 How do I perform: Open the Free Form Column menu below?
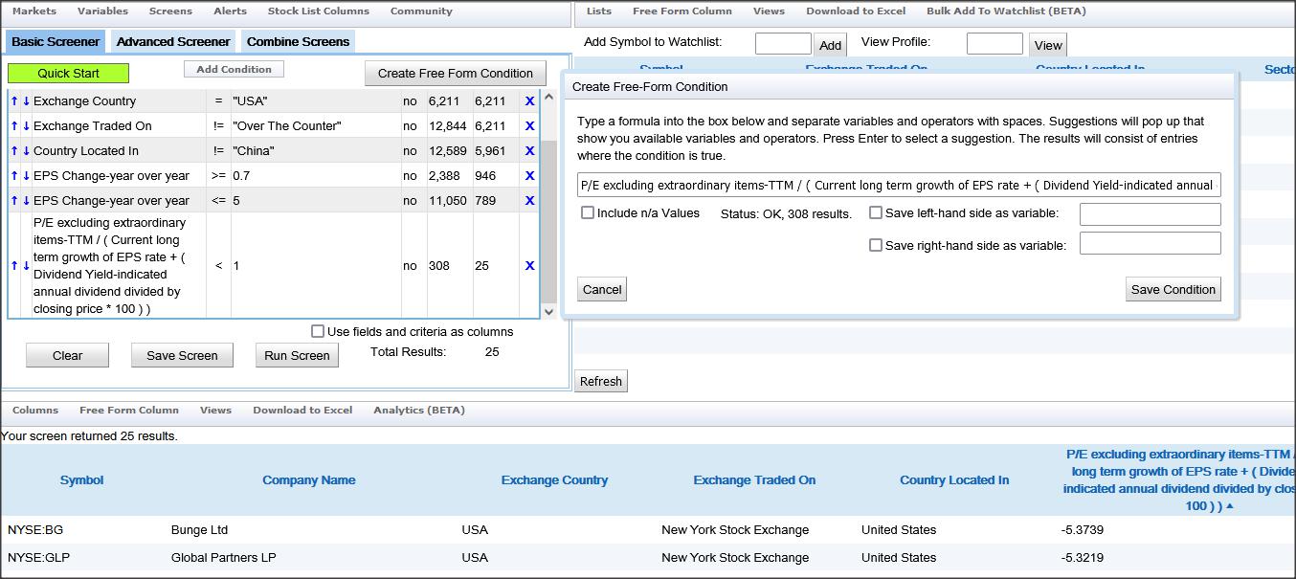coord(128,410)
